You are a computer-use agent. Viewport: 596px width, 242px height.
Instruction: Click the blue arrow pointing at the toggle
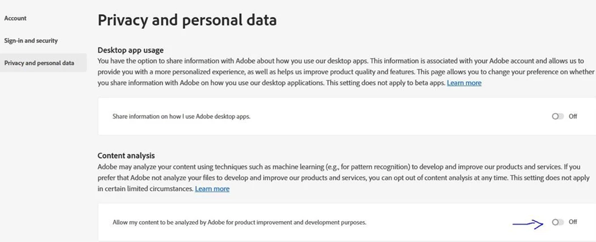tap(529, 224)
